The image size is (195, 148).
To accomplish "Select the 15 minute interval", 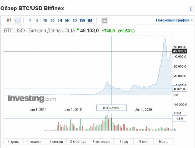I will point(45,20).
